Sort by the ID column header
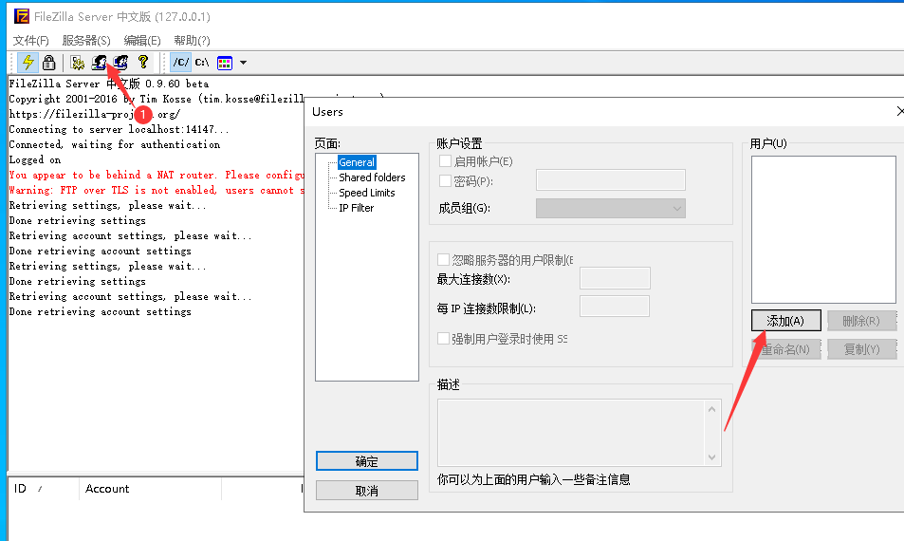The height and width of the screenshot is (541, 904). pyautogui.click(x=43, y=489)
